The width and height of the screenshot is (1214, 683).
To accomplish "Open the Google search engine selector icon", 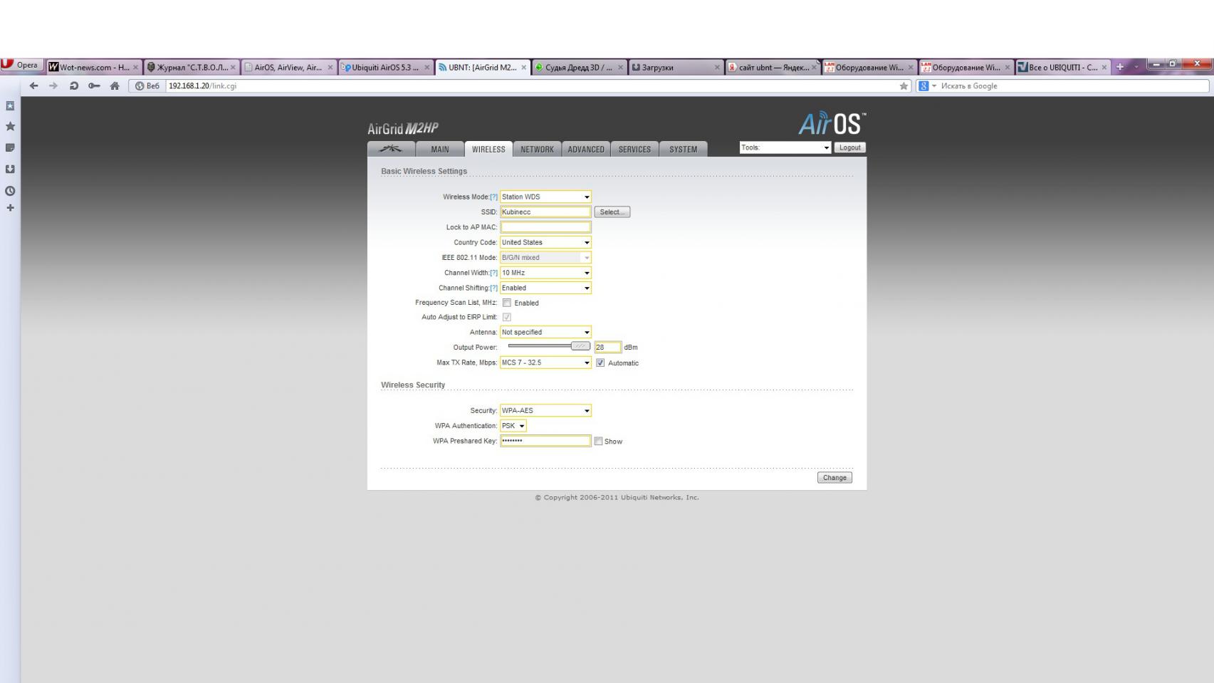I will 927,86.
